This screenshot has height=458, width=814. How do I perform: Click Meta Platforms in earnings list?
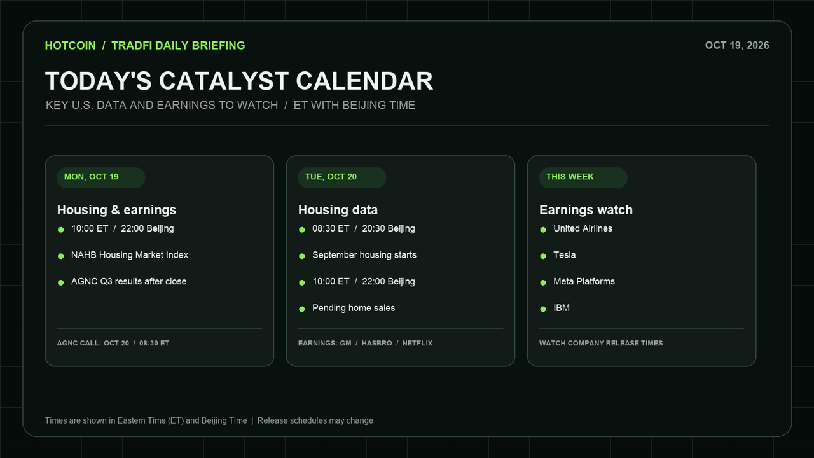pos(584,282)
